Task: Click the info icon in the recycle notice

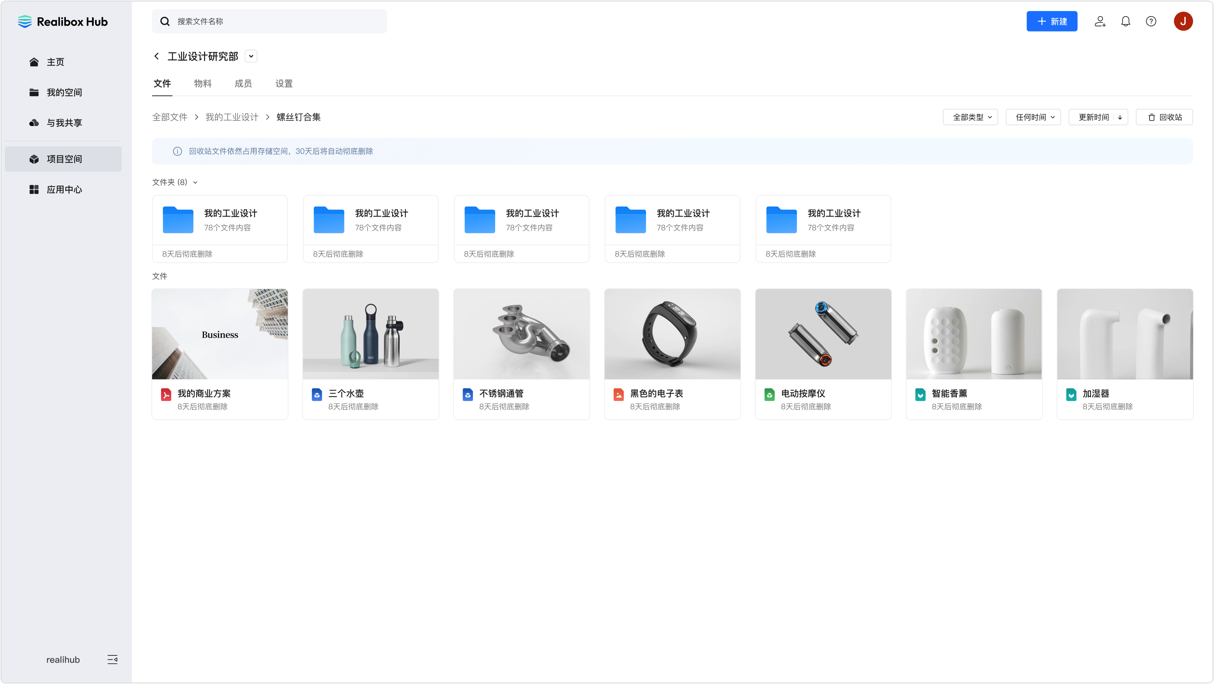Action: [177, 151]
